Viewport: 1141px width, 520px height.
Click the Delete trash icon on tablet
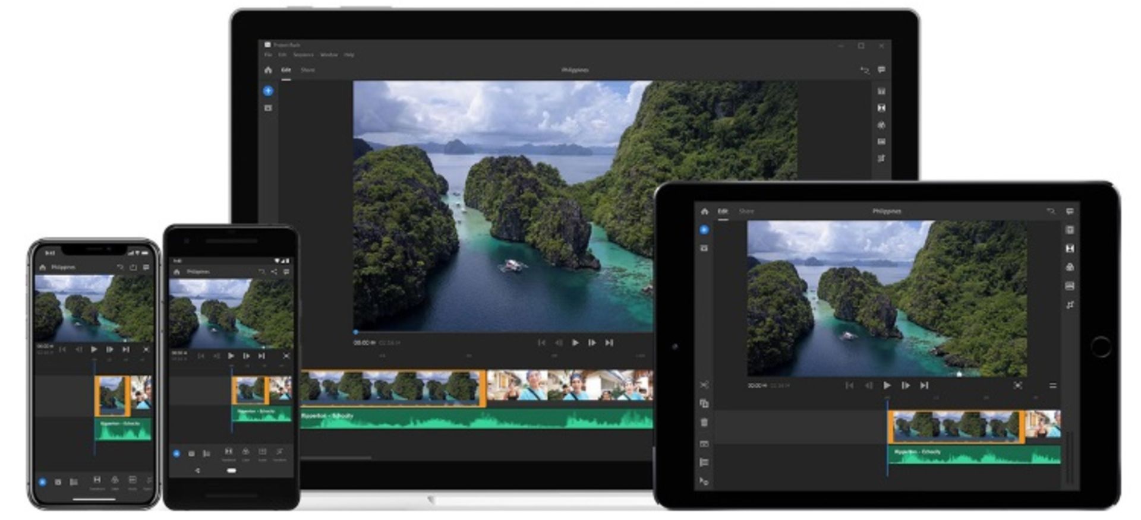[704, 423]
